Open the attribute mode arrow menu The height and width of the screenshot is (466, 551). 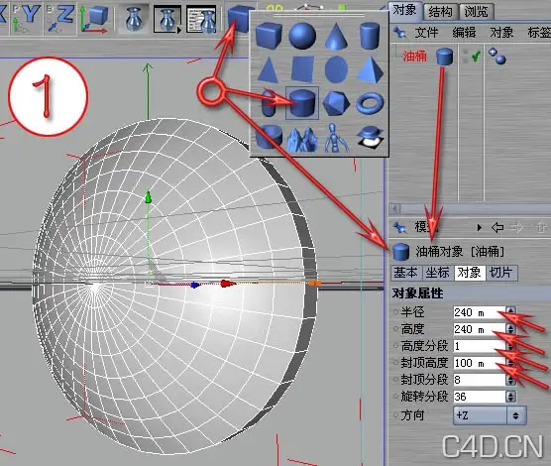coord(479,228)
